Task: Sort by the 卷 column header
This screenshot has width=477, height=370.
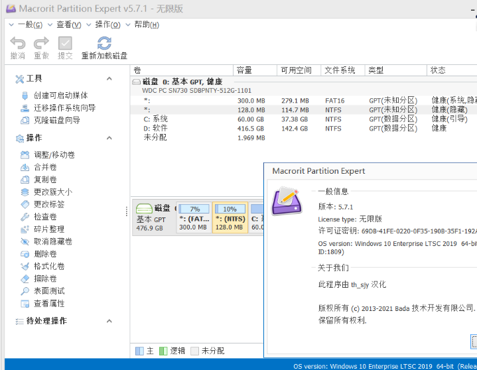Action: pyautogui.click(x=182, y=70)
